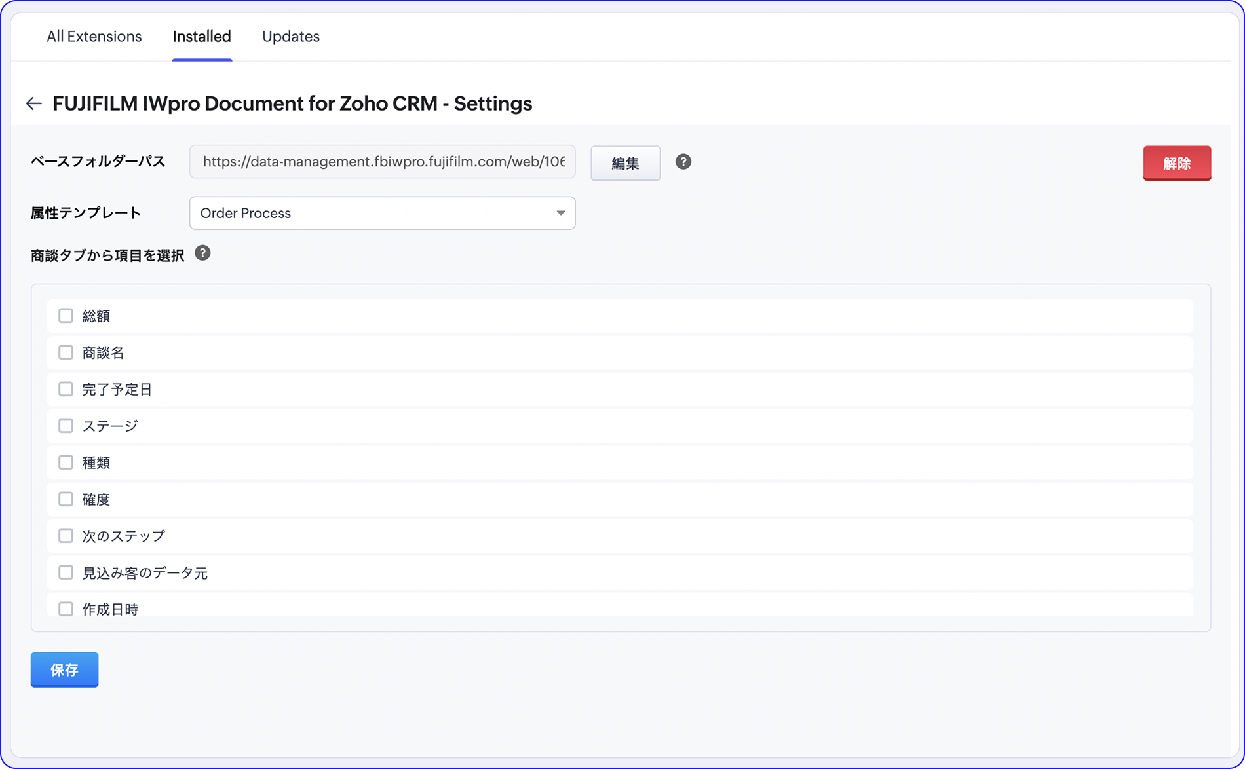Open the Updates tab
The height and width of the screenshot is (769, 1245).
(x=291, y=37)
